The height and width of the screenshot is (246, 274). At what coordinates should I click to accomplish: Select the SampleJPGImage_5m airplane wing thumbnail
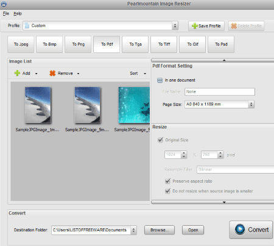point(87,105)
